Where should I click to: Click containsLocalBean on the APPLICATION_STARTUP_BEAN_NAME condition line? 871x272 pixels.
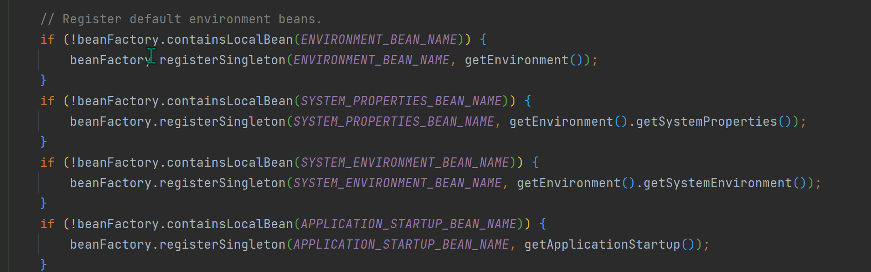click(x=230, y=224)
